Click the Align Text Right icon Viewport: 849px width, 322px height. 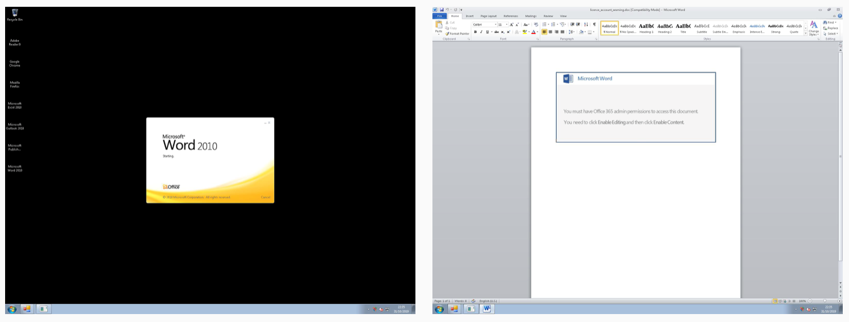[556, 32]
